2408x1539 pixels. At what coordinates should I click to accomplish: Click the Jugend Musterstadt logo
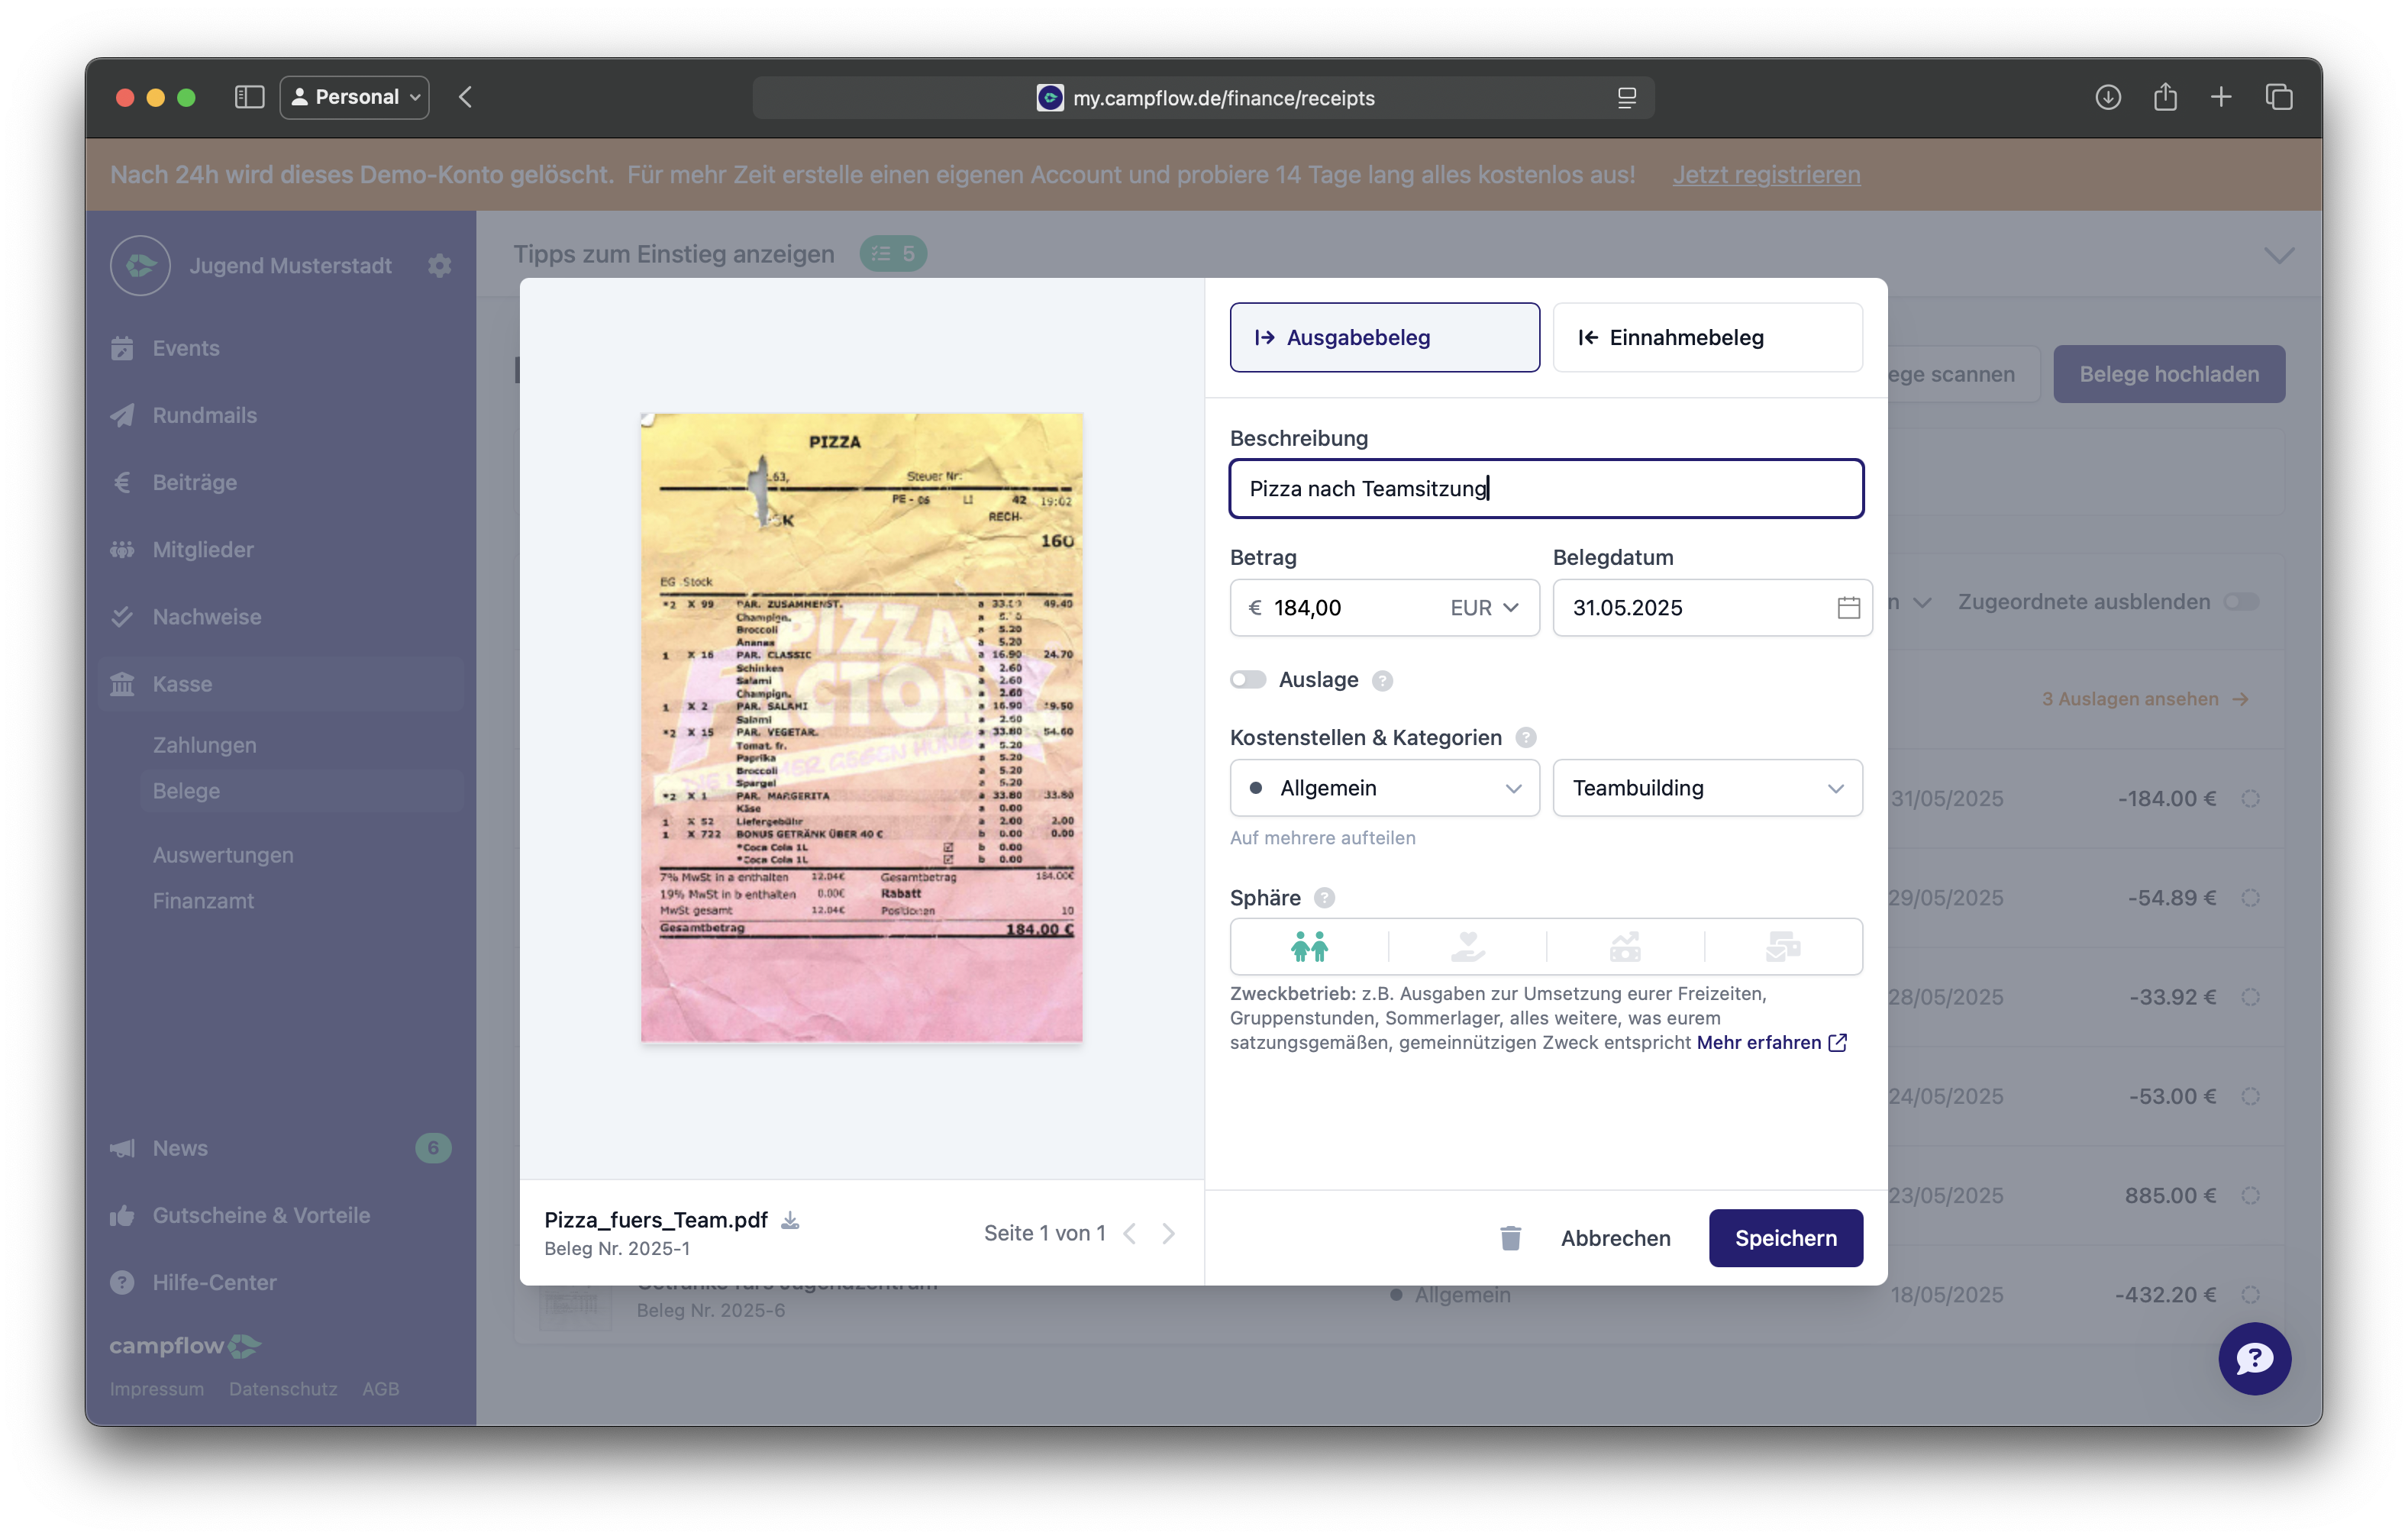click(141, 265)
